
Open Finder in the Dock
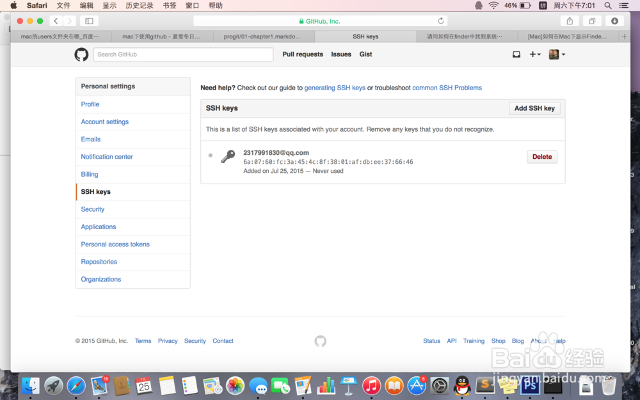31,386
